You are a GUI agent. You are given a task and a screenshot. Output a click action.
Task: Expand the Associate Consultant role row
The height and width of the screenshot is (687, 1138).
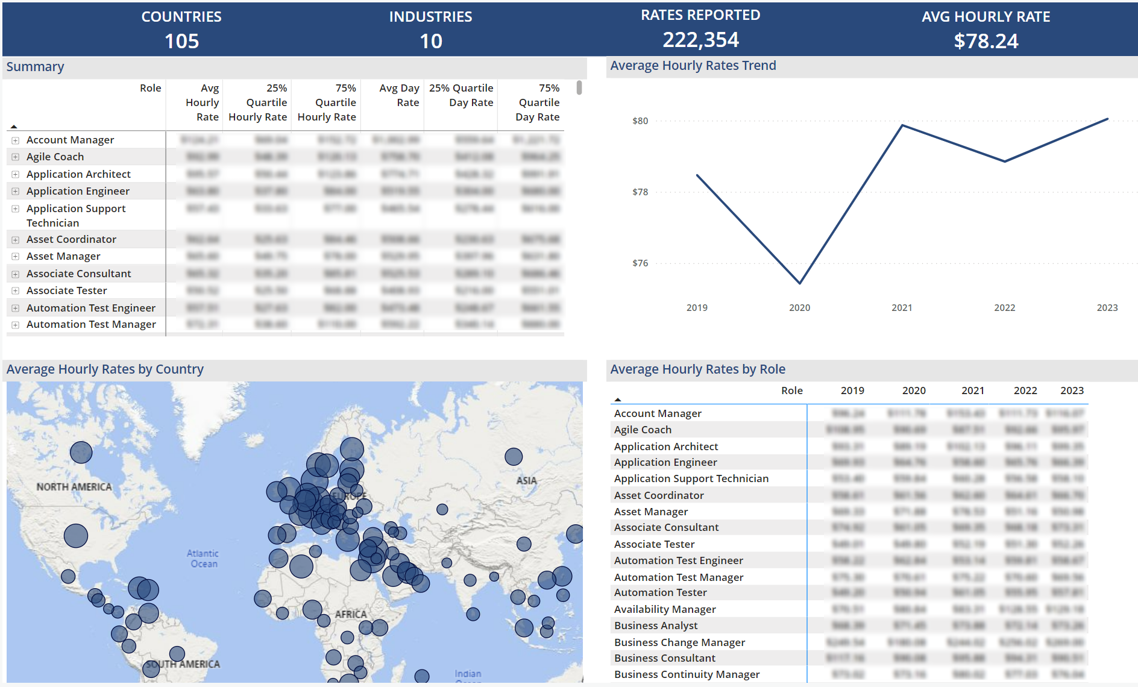pyautogui.click(x=14, y=273)
